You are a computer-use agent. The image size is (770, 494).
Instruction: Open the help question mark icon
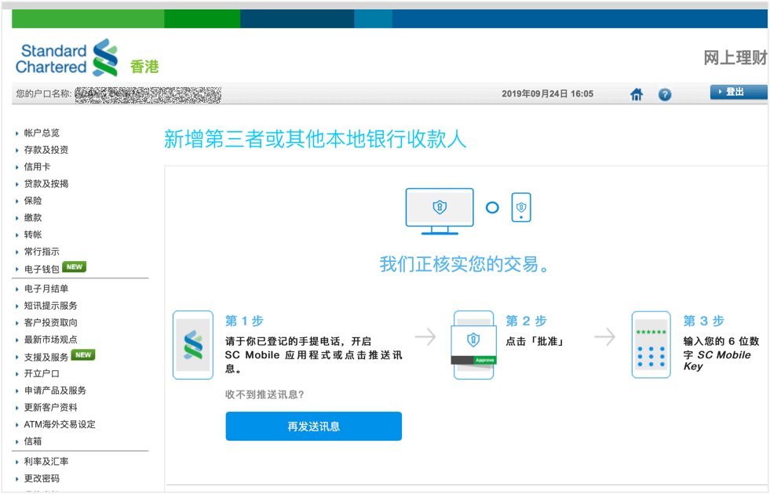click(x=664, y=94)
